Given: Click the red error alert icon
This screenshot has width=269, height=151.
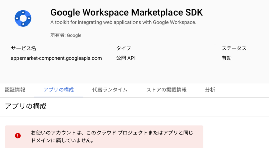Looking at the screenshot, I should point(18,136).
